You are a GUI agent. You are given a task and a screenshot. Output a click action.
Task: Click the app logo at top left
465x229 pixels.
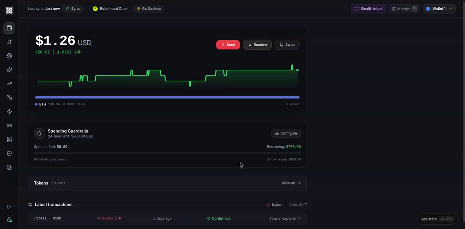tap(9, 10)
